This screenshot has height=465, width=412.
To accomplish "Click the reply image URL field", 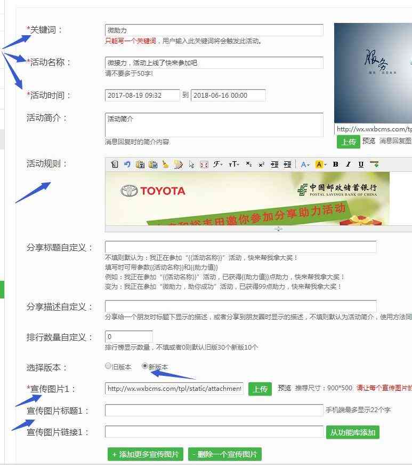I will [x=373, y=129].
